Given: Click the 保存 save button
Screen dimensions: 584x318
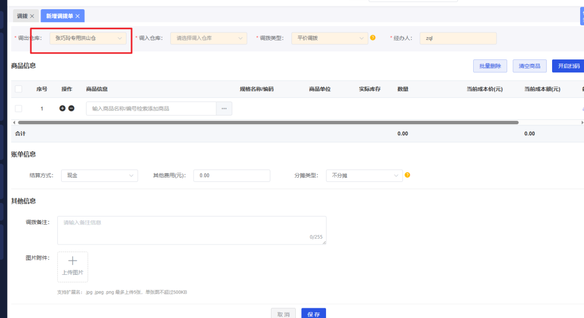Looking at the screenshot, I should click(x=313, y=313).
